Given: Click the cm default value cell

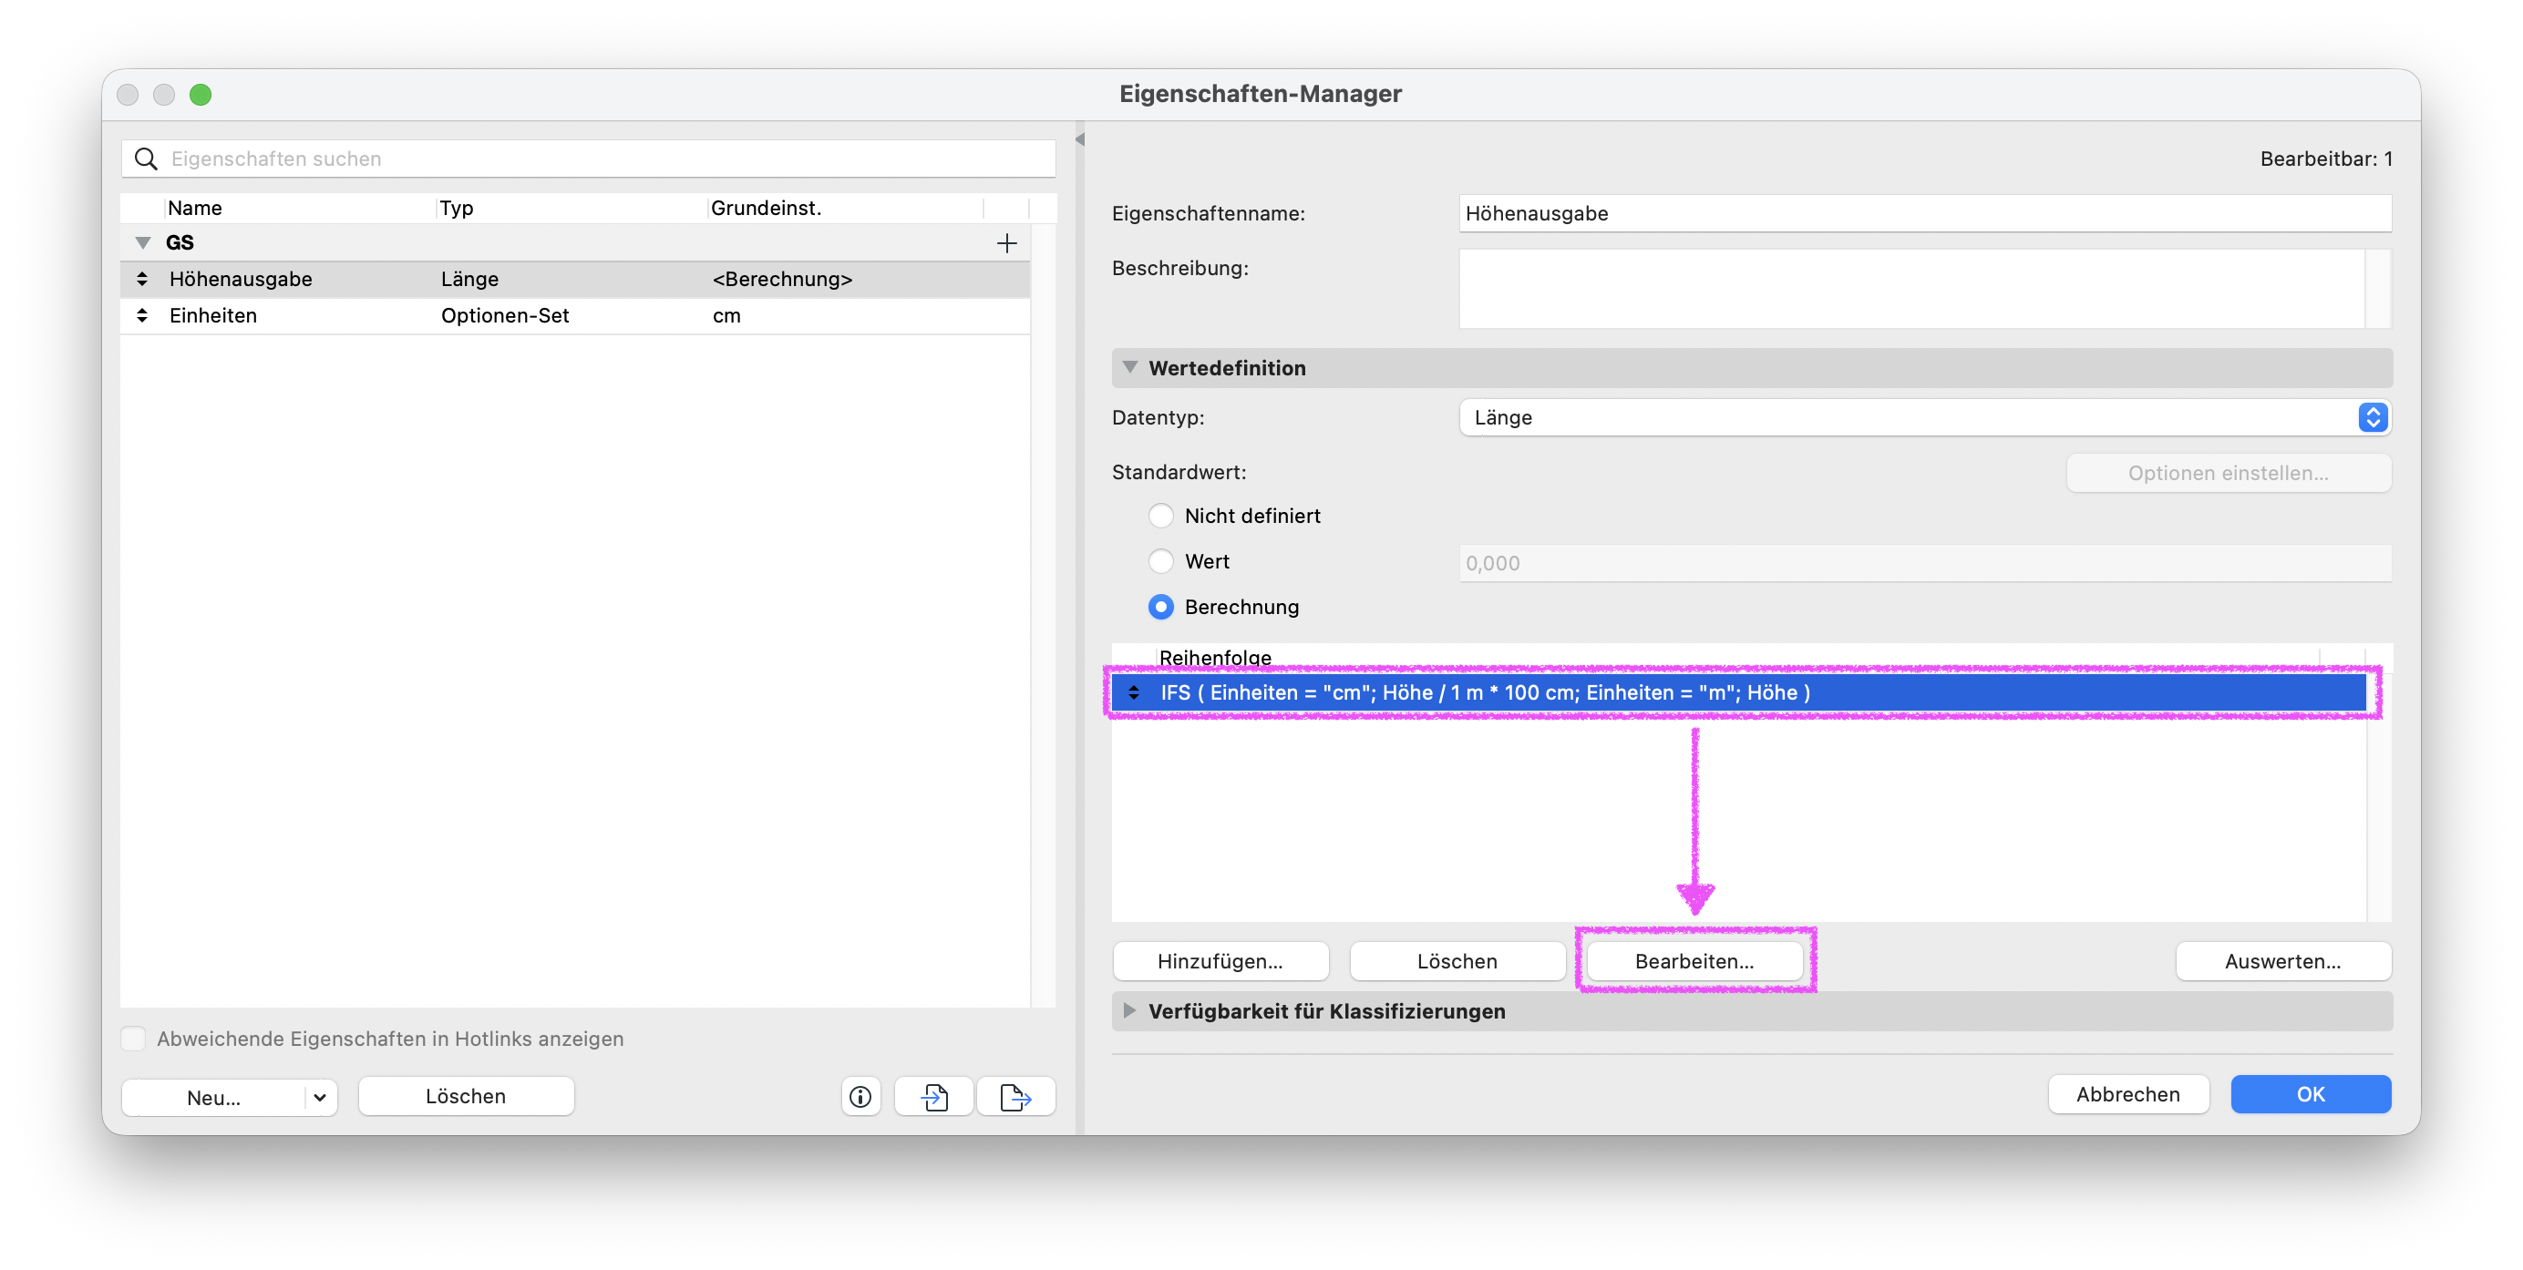Looking at the screenshot, I should (x=726, y=315).
